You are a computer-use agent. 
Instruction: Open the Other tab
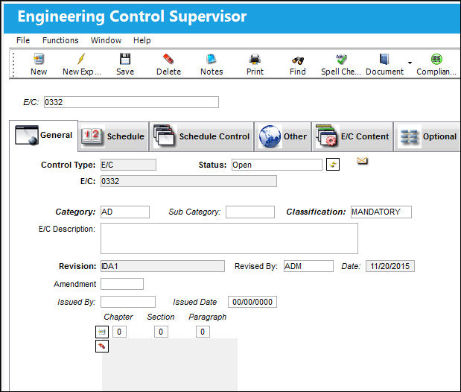click(x=282, y=136)
